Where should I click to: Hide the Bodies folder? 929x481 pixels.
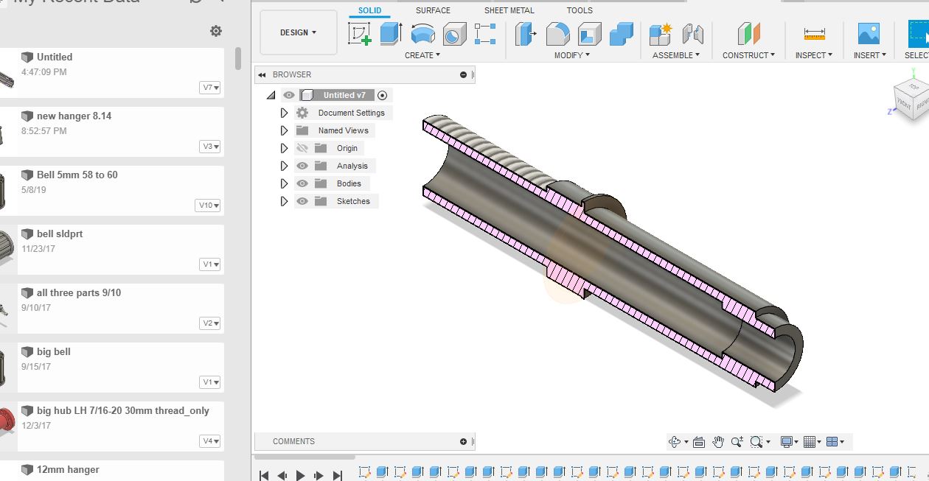pos(302,183)
